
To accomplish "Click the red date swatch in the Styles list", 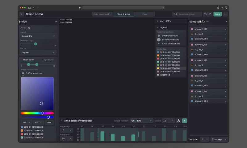I will (x=22, y=134).
